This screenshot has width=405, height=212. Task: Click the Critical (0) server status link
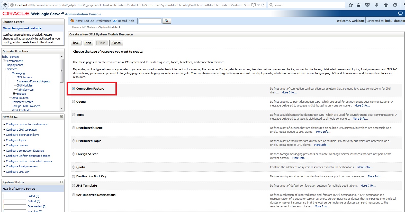(34, 201)
